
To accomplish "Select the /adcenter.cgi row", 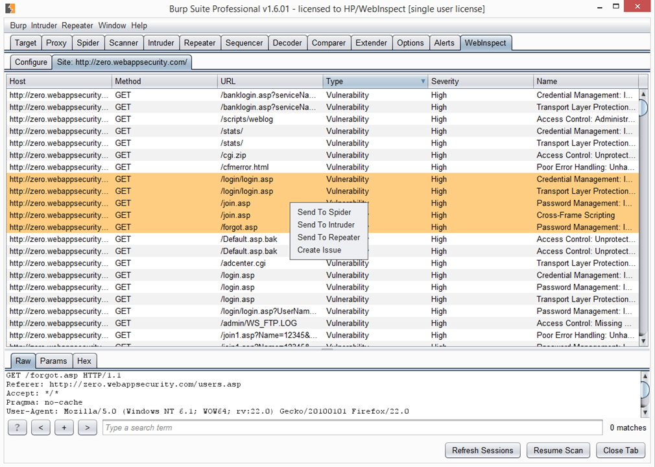I will pyautogui.click(x=322, y=263).
